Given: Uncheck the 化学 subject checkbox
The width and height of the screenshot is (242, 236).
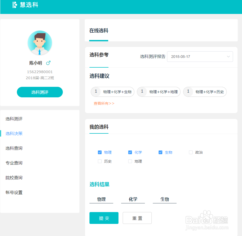Looking at the screenshot, I should [x=130, y=152].
